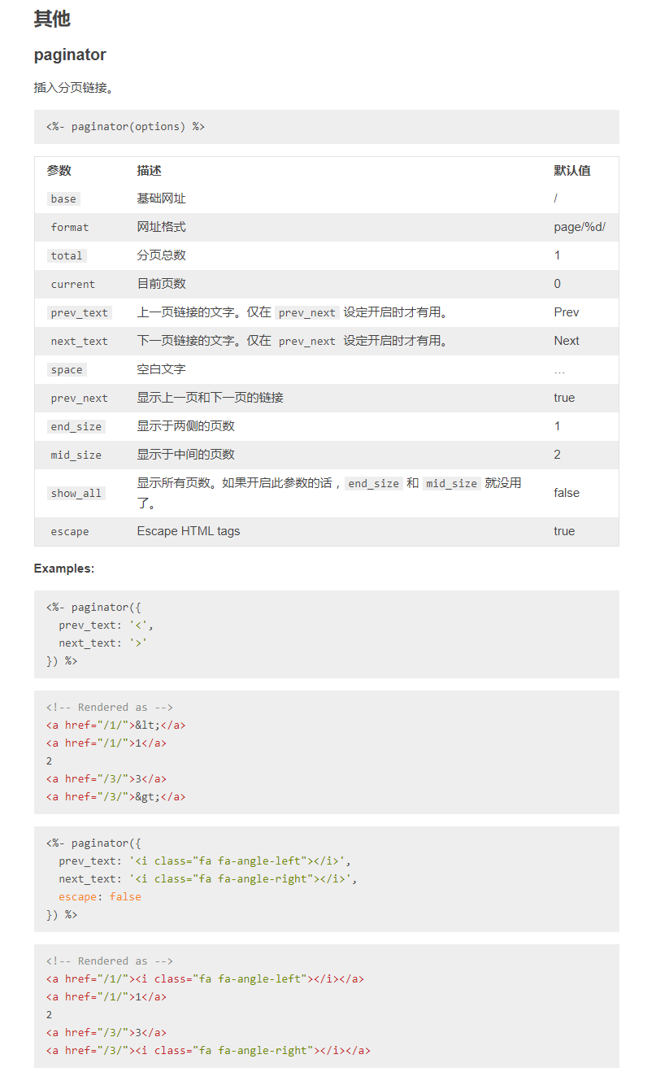The height and width of the screenshot is (1085, 656).
Task: Click the description '显示上一页和下一页的链接'
Action: click(210, 398)
